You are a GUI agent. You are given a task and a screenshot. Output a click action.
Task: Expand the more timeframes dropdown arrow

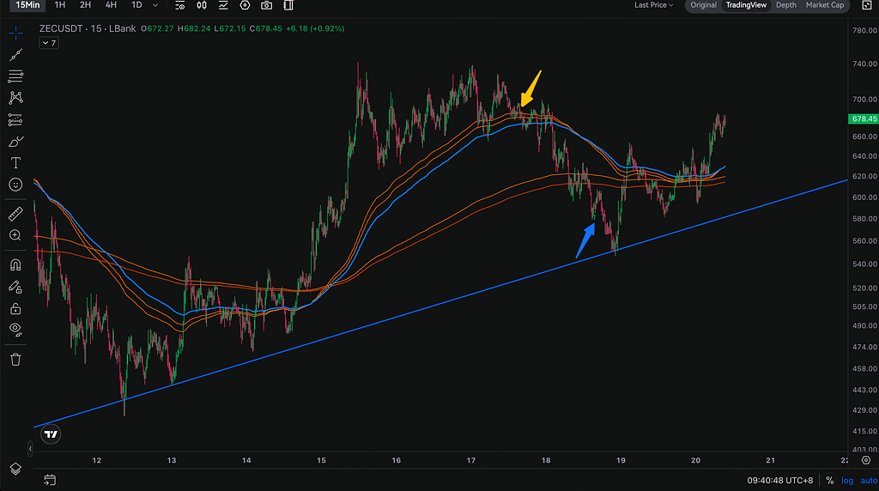(155, 5)
